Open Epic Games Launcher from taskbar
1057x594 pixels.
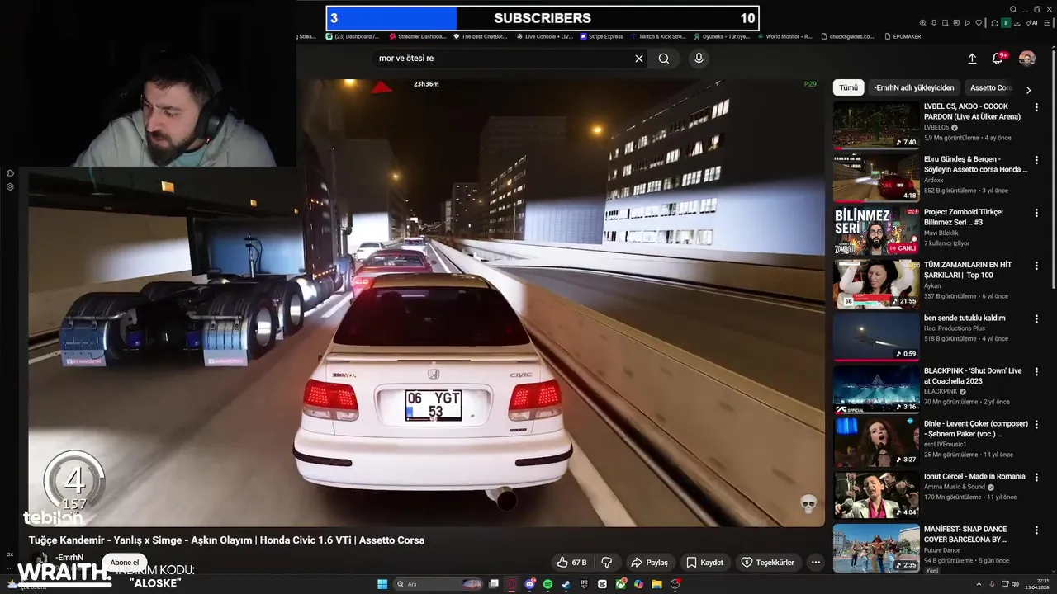(x=584, y=584)
